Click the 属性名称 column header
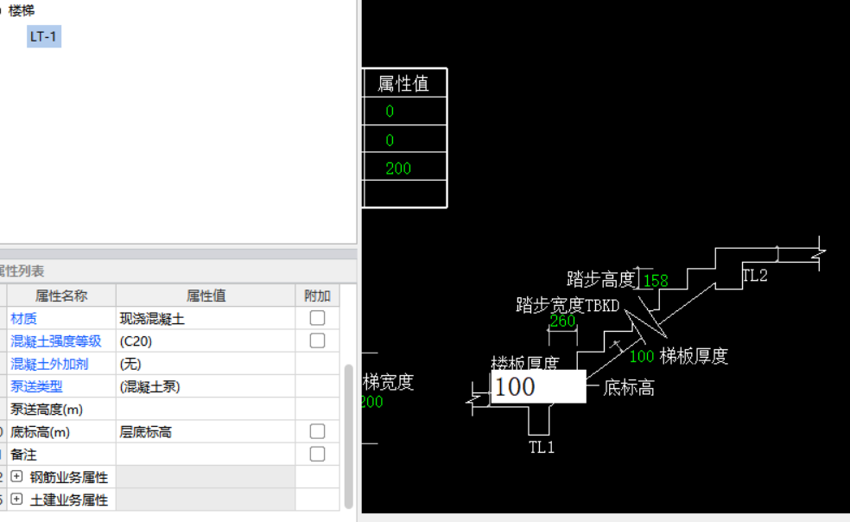Image resolution: width=850 pixels, height=522 pixels. pyautogui.click(x=61, y=296)
